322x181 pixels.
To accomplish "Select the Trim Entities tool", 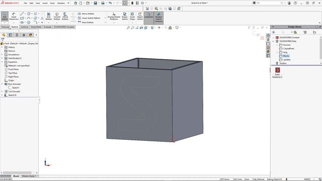I will point(49,16).
